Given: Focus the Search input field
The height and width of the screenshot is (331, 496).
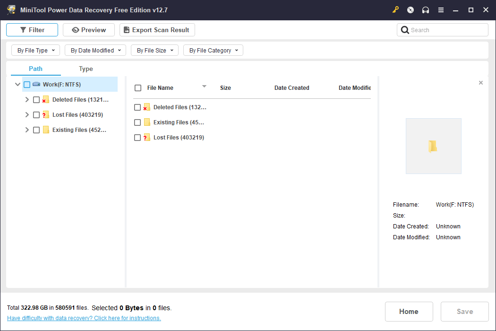Looking at the screenshot, I should pyautogui.click(x=443, y=30).
